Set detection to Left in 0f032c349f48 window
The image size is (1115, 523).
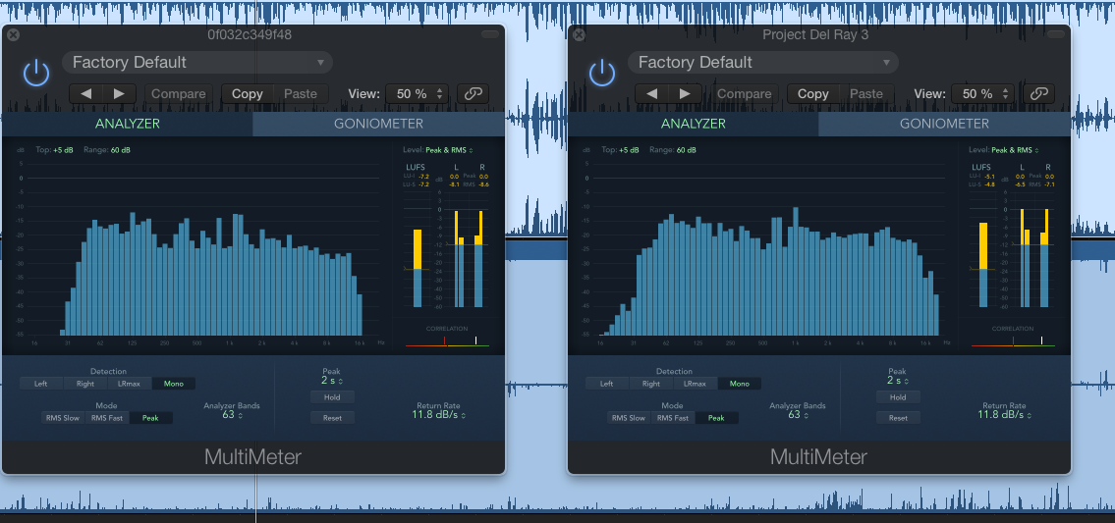(x=41, y=384)
